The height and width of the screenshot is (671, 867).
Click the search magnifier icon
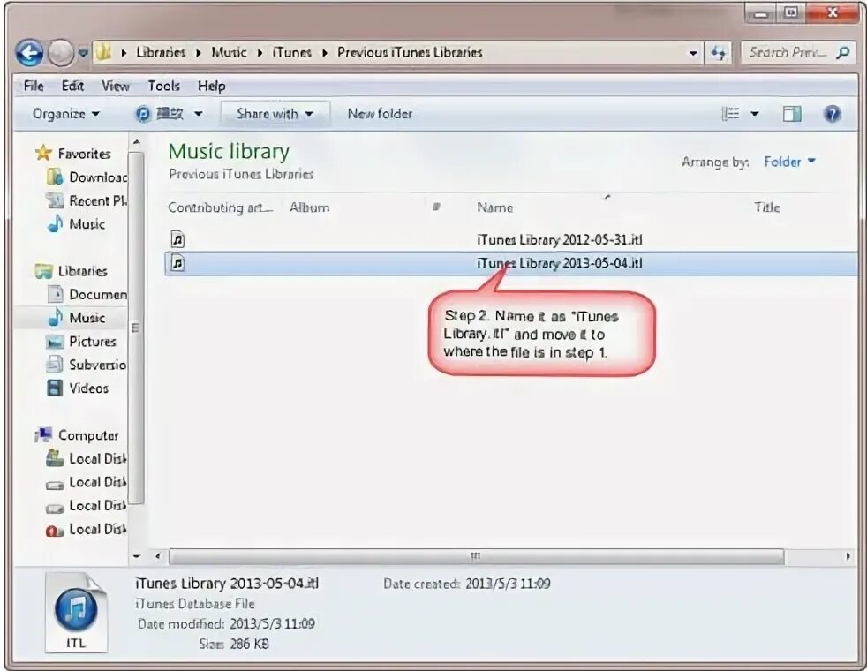click(x=842, y=52)
